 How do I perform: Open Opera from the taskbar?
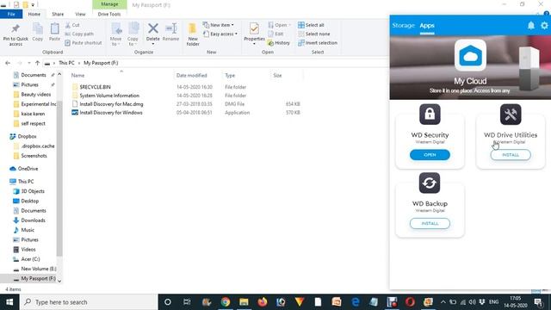pos(410,302)
